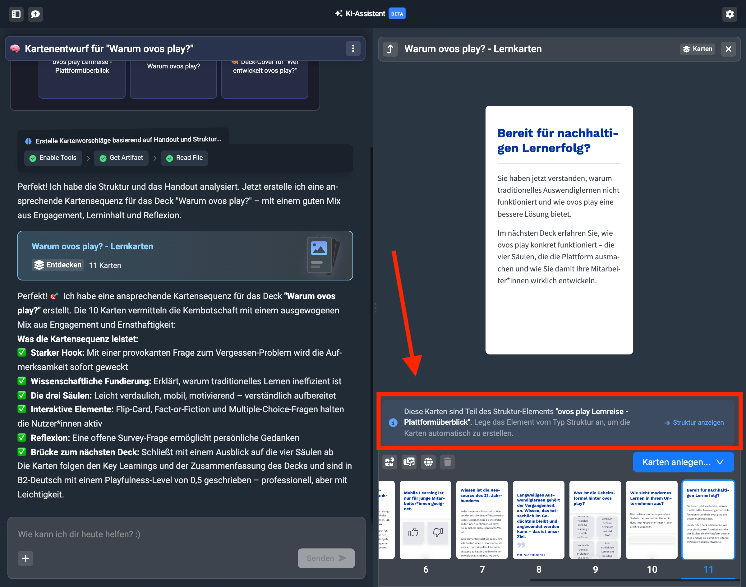Select card thumbnail number 8
This screenshot has height=587, width=746.
[538, 520]
